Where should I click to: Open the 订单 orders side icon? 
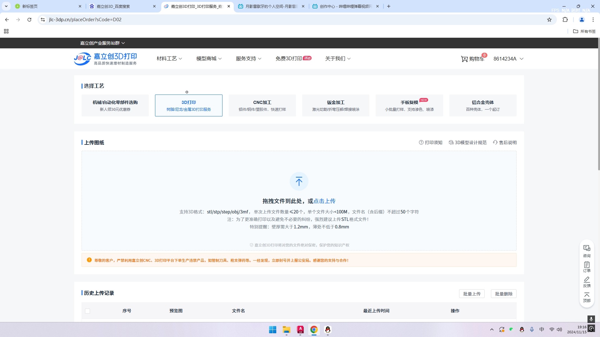(x=587, y=267)
